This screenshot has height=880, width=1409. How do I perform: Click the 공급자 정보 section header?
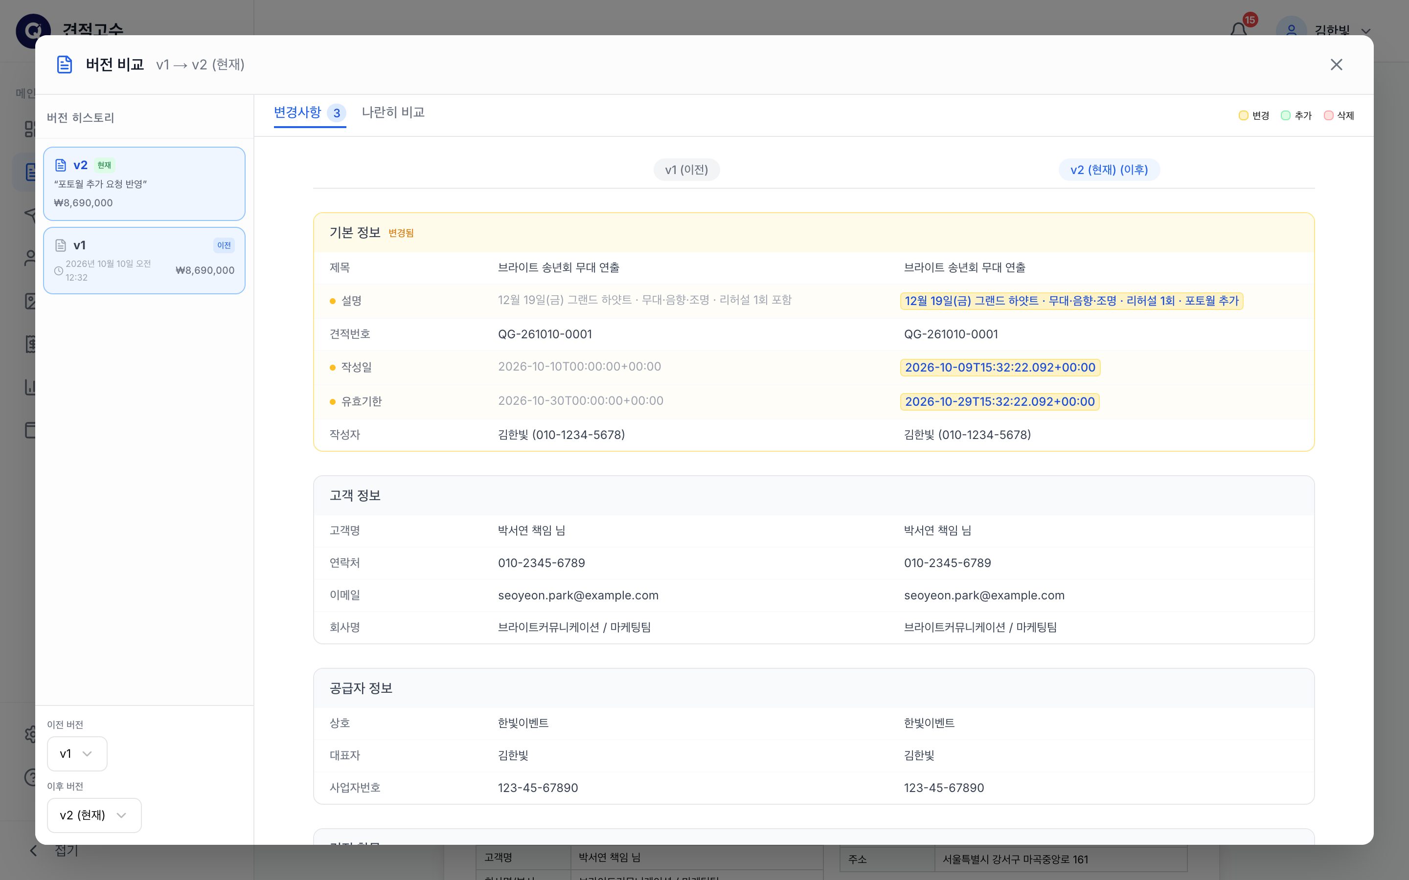pyautogui.click(x=814, y=688)
